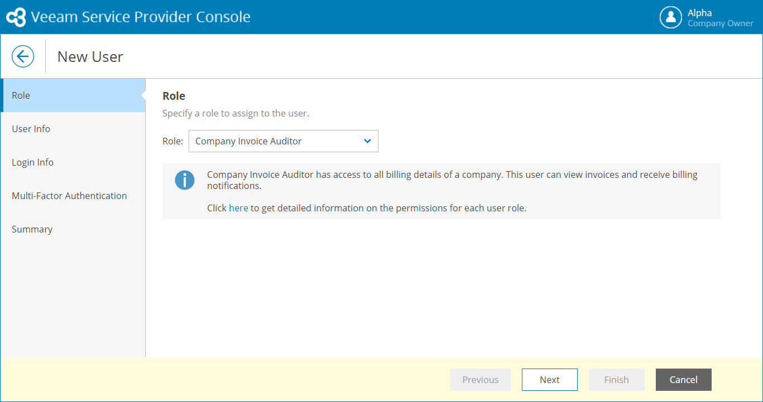This screenshot has width=763, height=402.
Task: Switch to the User Info step
Action: [x=31, y=129]
